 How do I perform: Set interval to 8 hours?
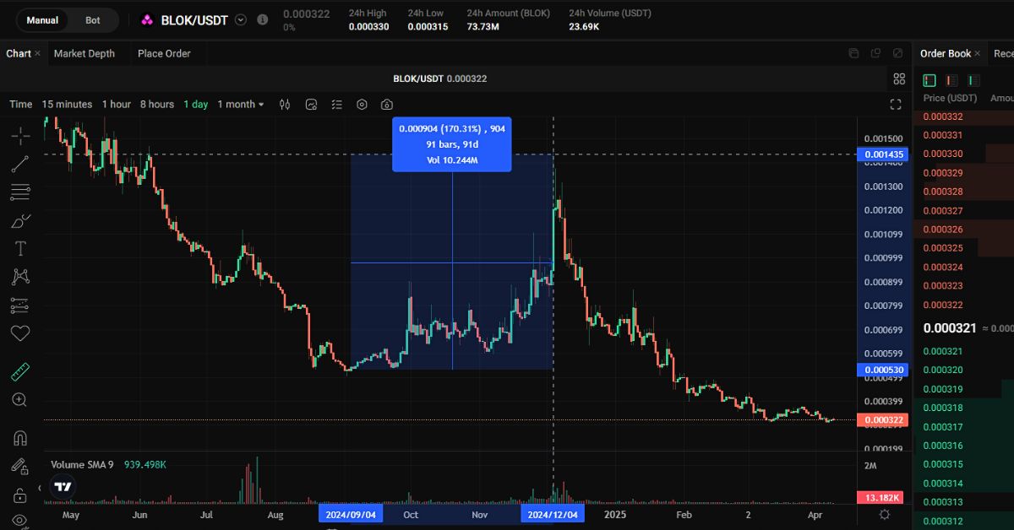point(157,105)
